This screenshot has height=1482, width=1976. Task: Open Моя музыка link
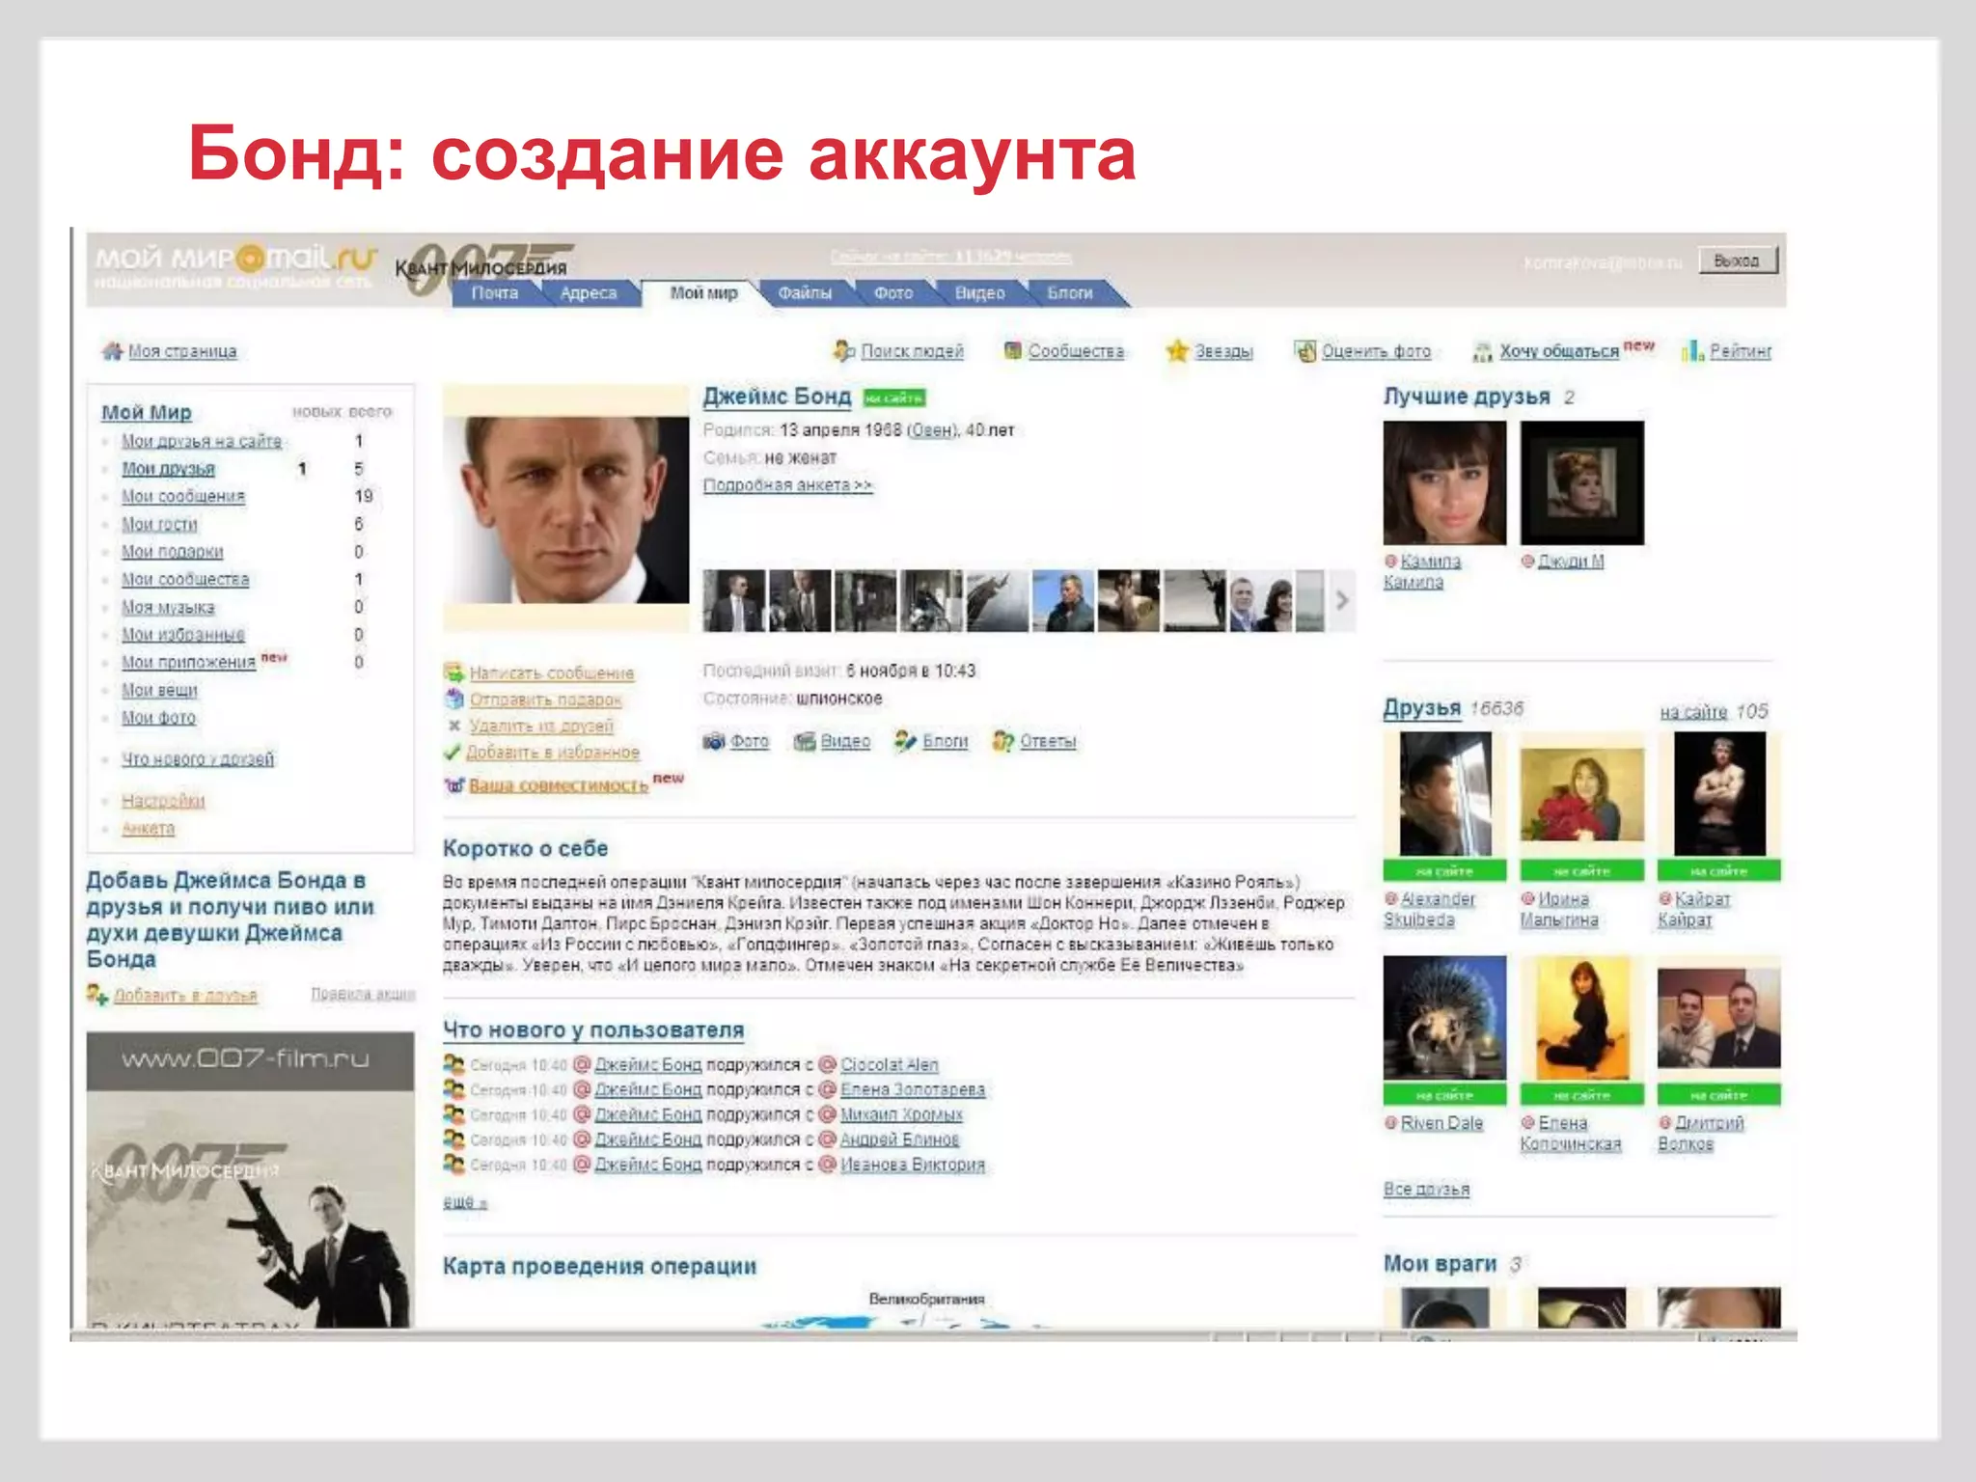[x=168, y=607]
